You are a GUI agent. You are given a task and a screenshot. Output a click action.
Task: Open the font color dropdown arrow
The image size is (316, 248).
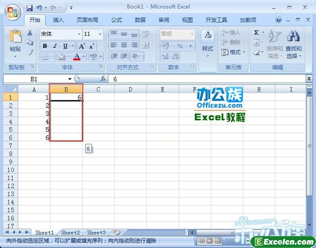(84, 57)
